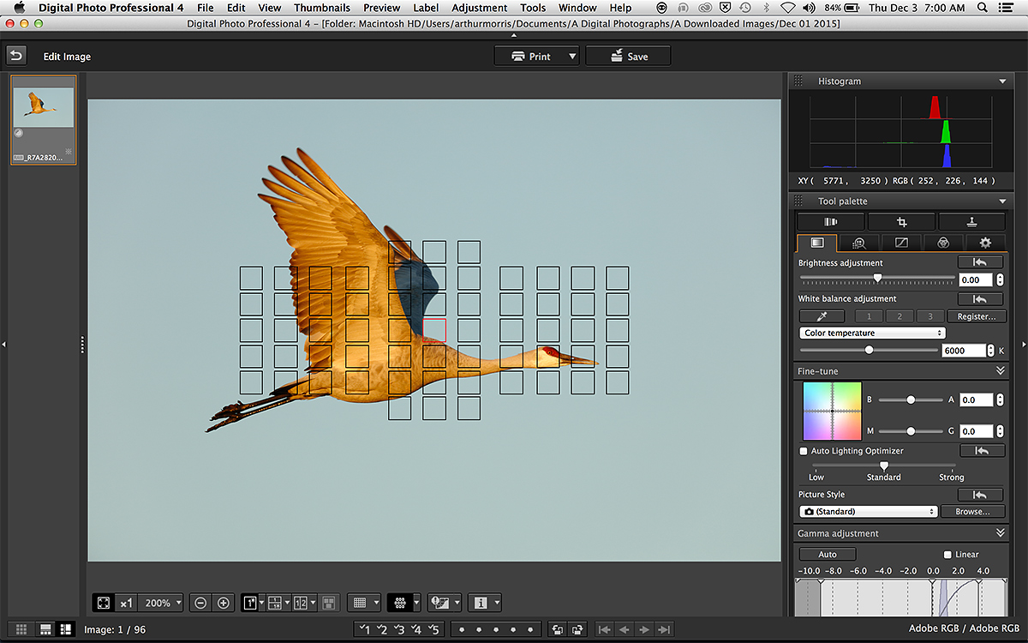1028x643 pixels.
Task: Switch to the settings gear tab
Action: 985,243
